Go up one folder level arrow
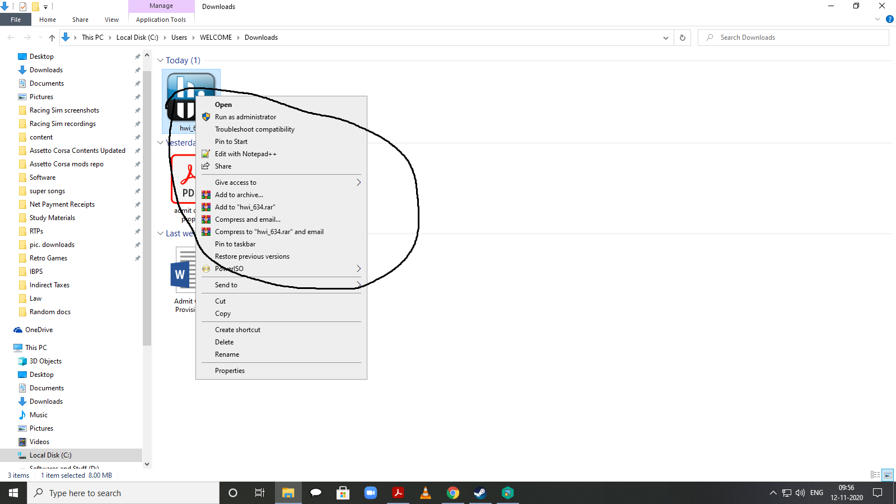This screenshot has width=896, height=504. (52, 38)
